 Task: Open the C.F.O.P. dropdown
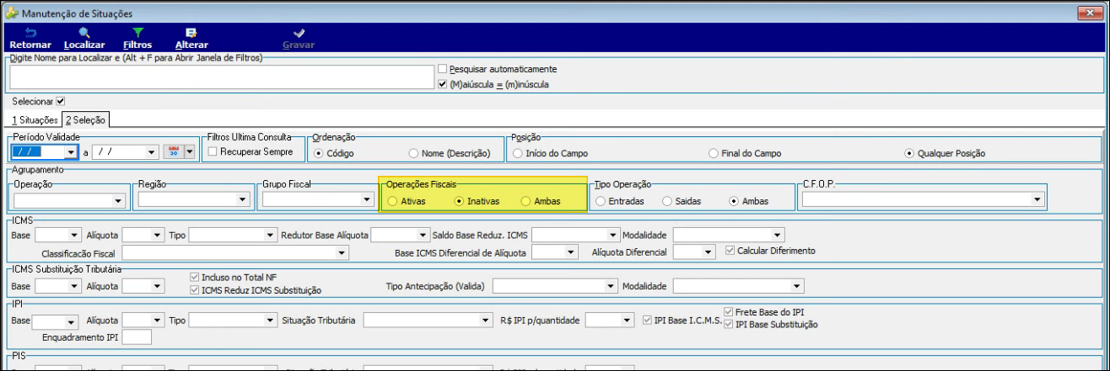click(x=1037, y=199)
